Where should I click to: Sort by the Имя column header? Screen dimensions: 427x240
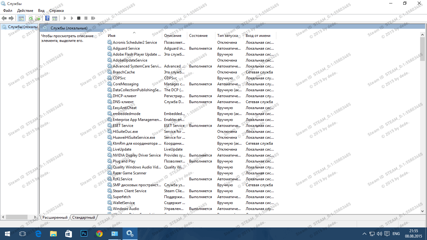click(134, 36)
